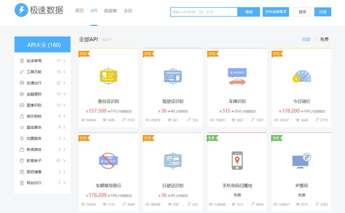Screen dimensions: 345x213
Task: Click the 搜索 search button
Action: point(249,12)
